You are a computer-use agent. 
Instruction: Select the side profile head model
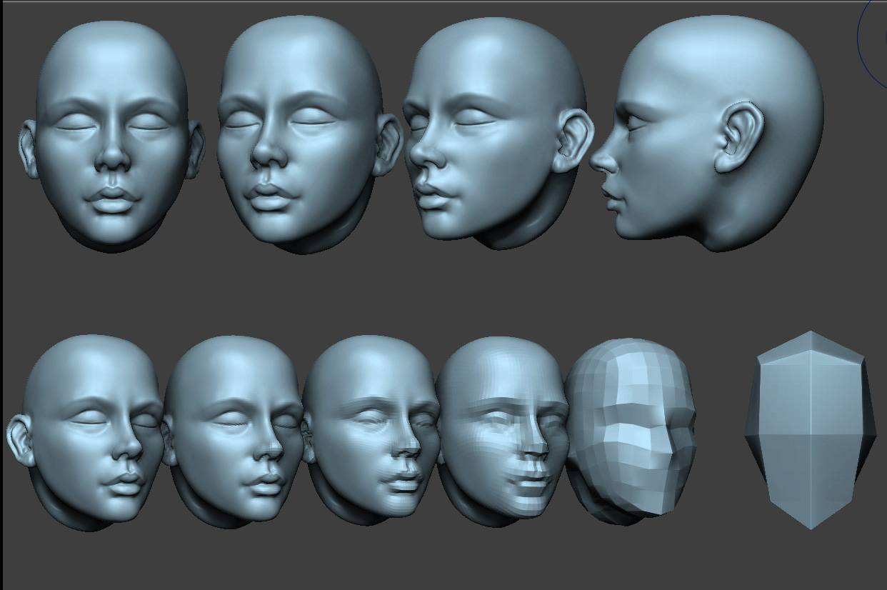point(707,134)
